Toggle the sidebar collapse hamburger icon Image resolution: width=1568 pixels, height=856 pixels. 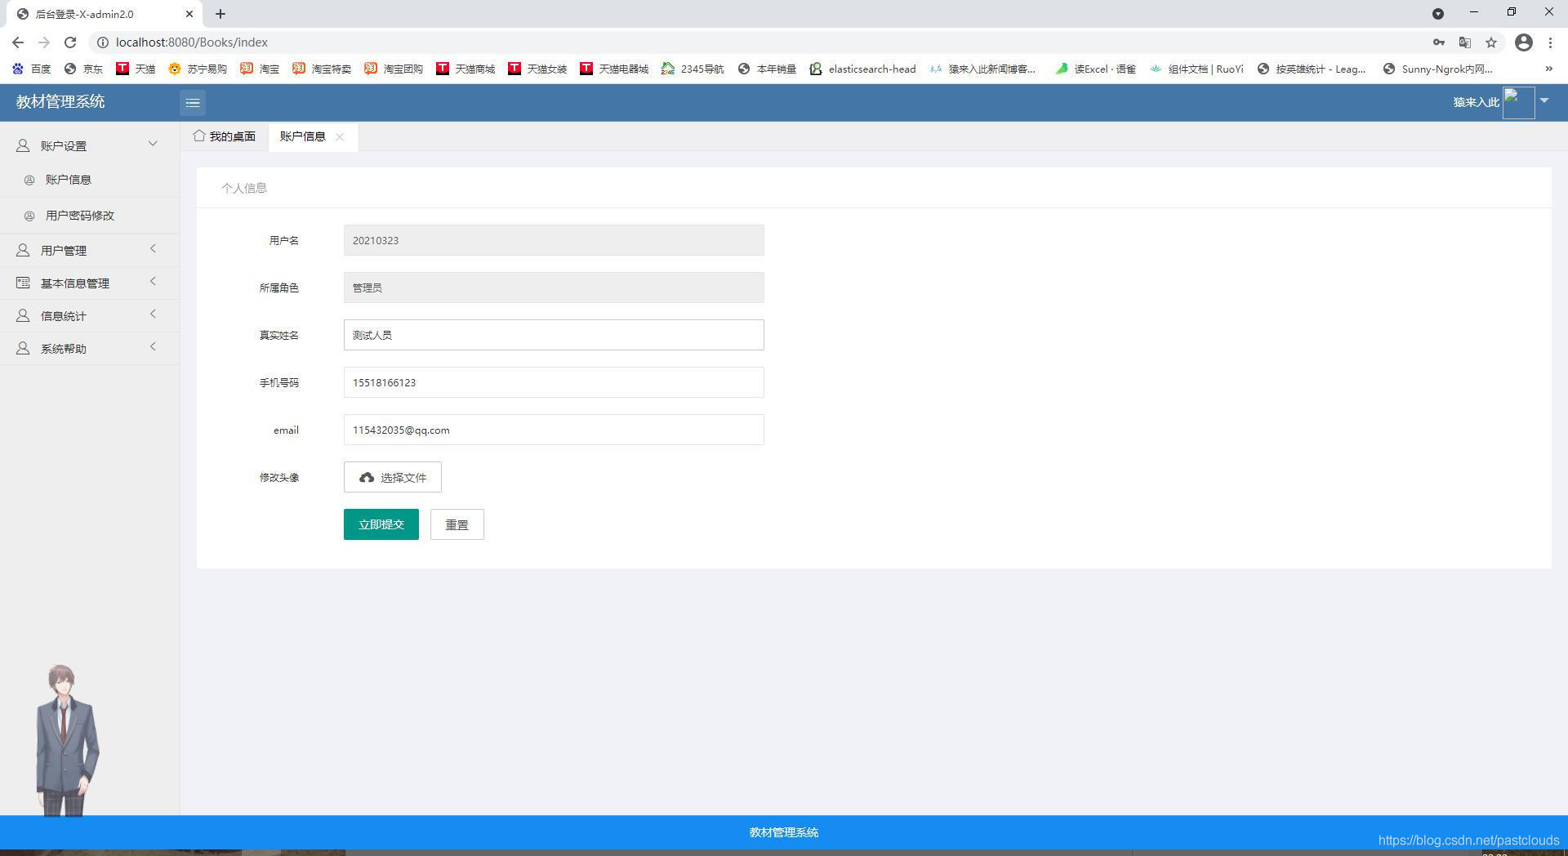coord(193,103)
